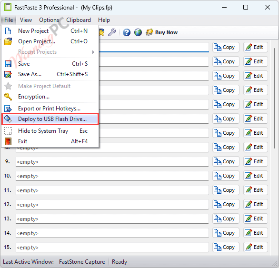
Task: Open the Options menu
Action: 49,20
